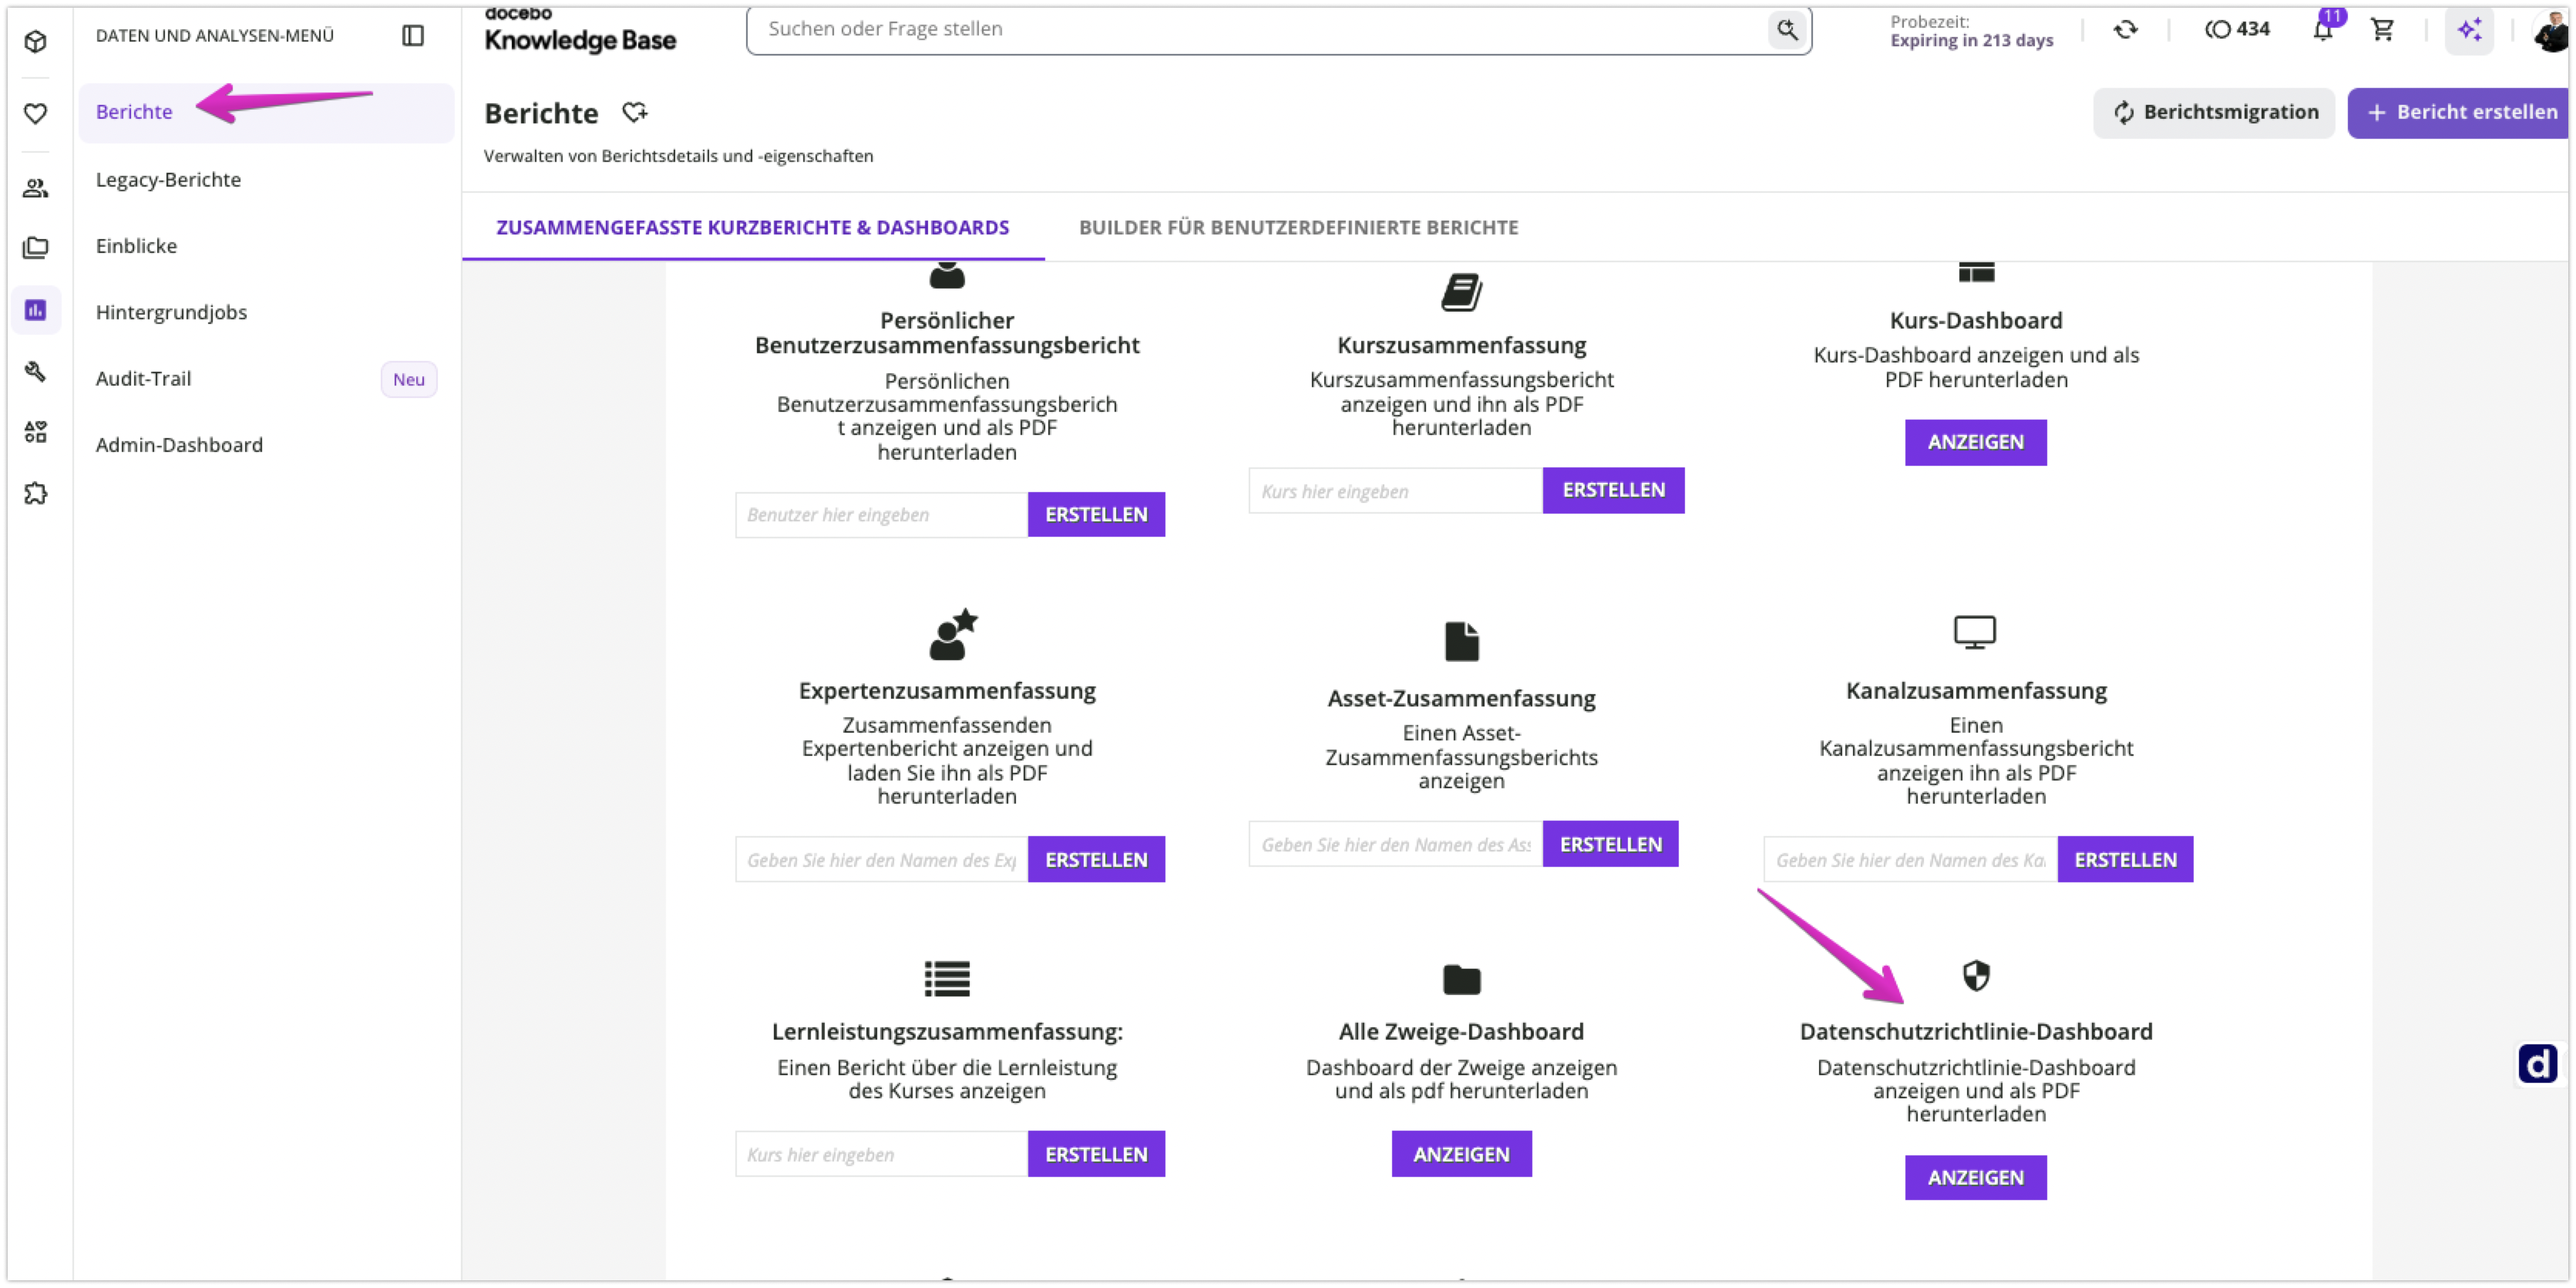This screenshot has width=2576, height=1288.
Task: Click the Knowledge Base logo
Action: point(580,30)
